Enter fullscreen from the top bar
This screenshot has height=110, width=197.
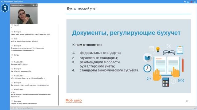pyautogui.click(x=188, y=2)
